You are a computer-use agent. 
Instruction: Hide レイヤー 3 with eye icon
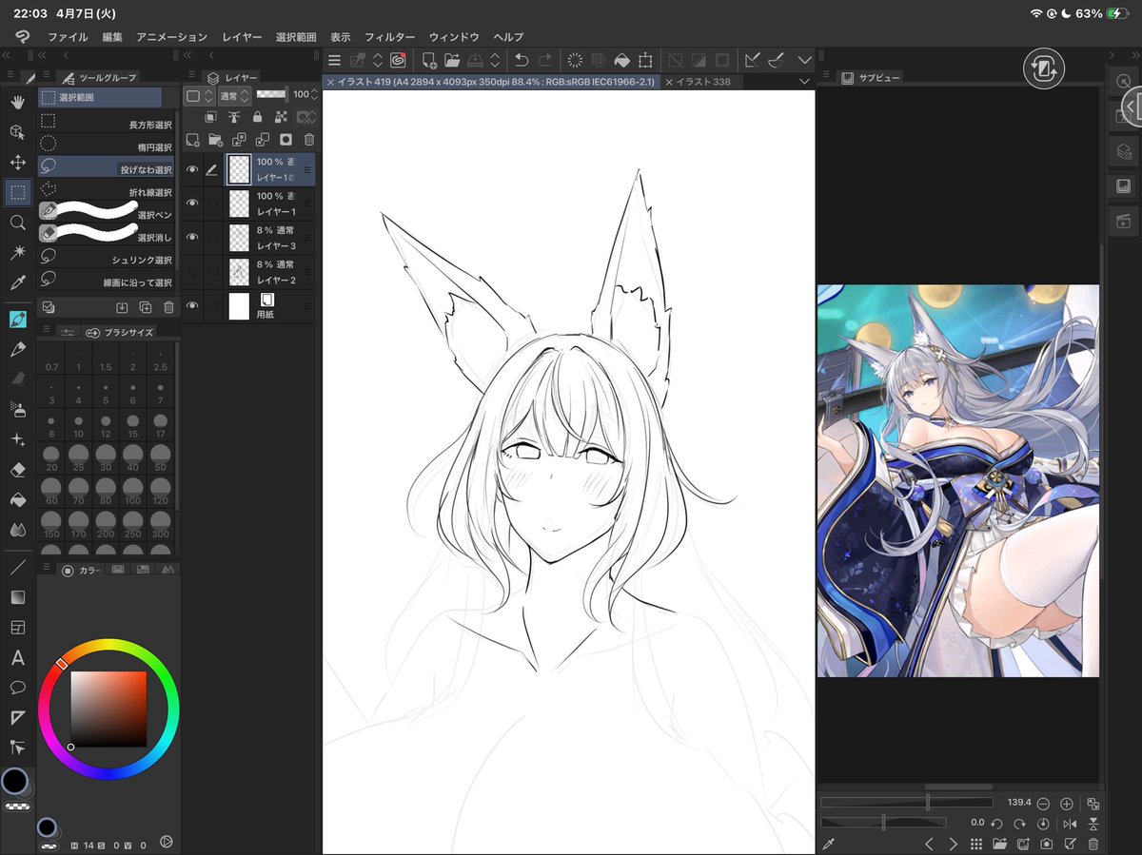pyautogui.click(x=193, y=237)
